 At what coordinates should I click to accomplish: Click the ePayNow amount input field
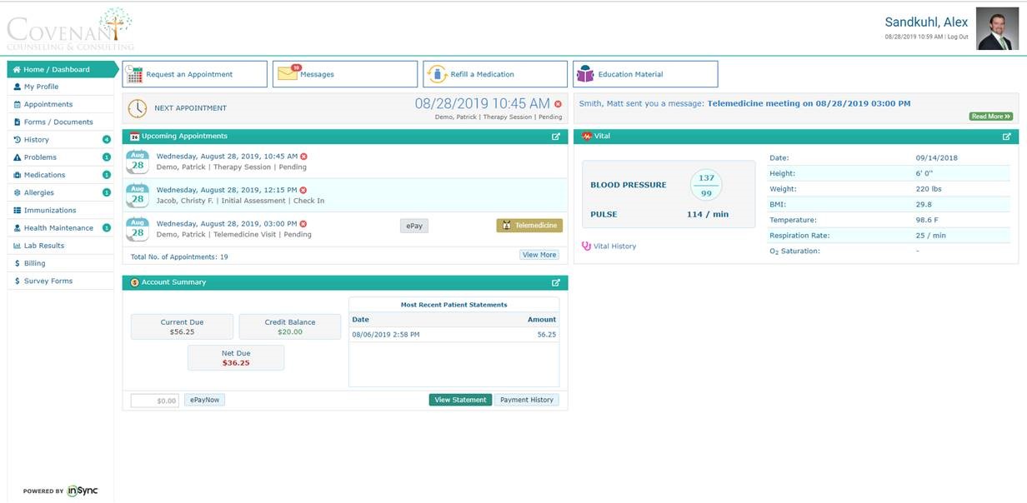(x=155, y=401)
